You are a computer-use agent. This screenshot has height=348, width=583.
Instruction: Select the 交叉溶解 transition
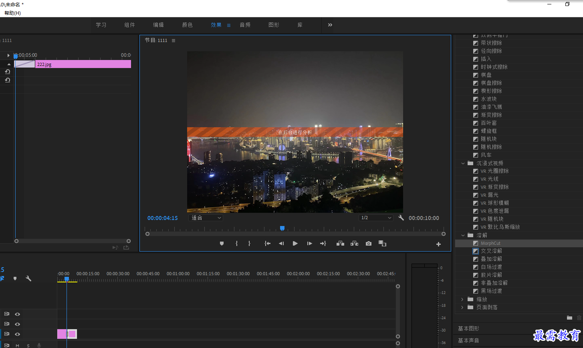click(x=491, y=251)
